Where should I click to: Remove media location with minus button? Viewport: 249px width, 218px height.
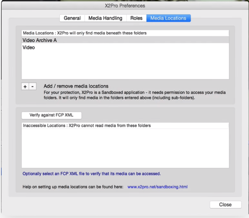(x=33, y=87)
